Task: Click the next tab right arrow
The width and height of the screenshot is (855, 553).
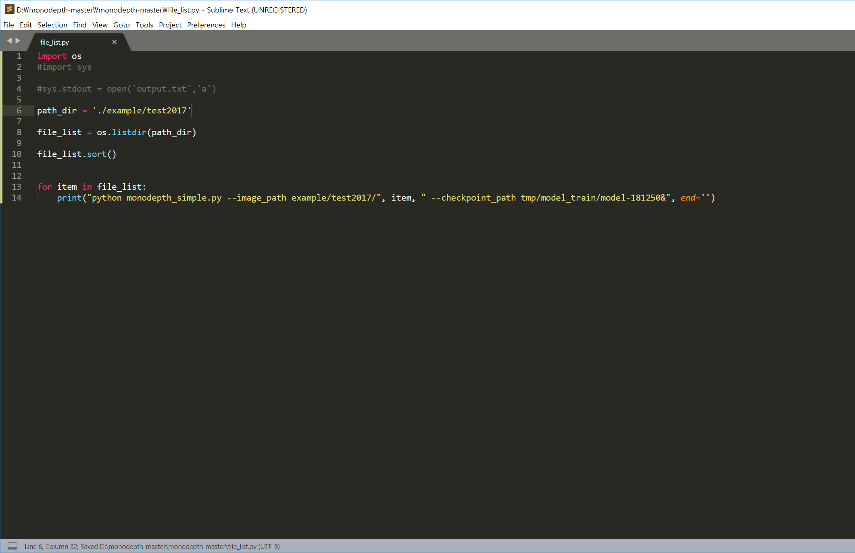Action: (18, 41)
